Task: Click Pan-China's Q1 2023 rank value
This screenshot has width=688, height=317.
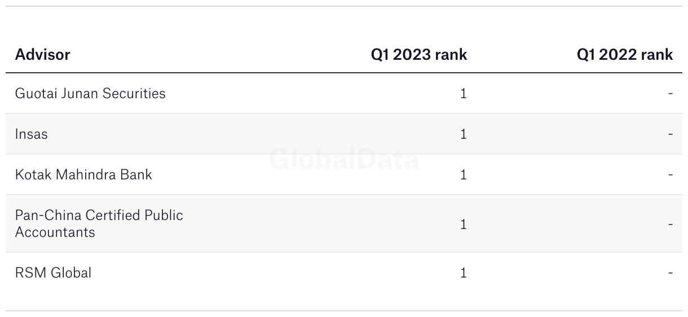Action: click(x=463, y=224)
